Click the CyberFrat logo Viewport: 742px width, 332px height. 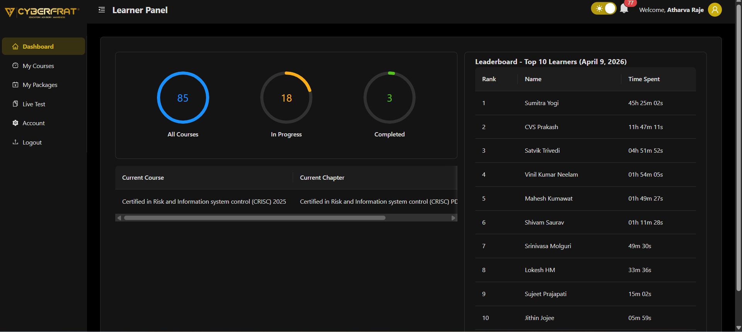pyautogui.click(x=42, y=12)
